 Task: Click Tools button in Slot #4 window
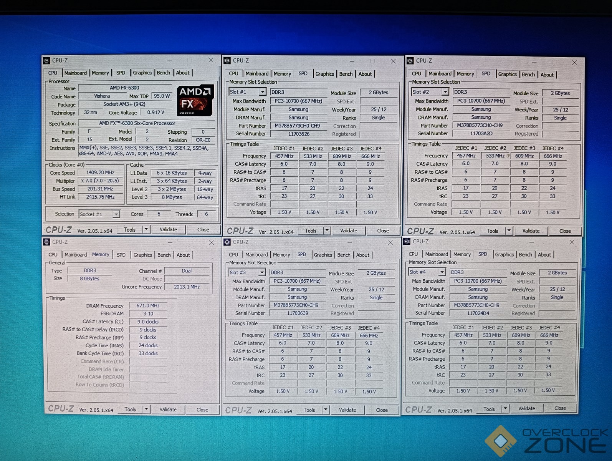pos(489,409)
